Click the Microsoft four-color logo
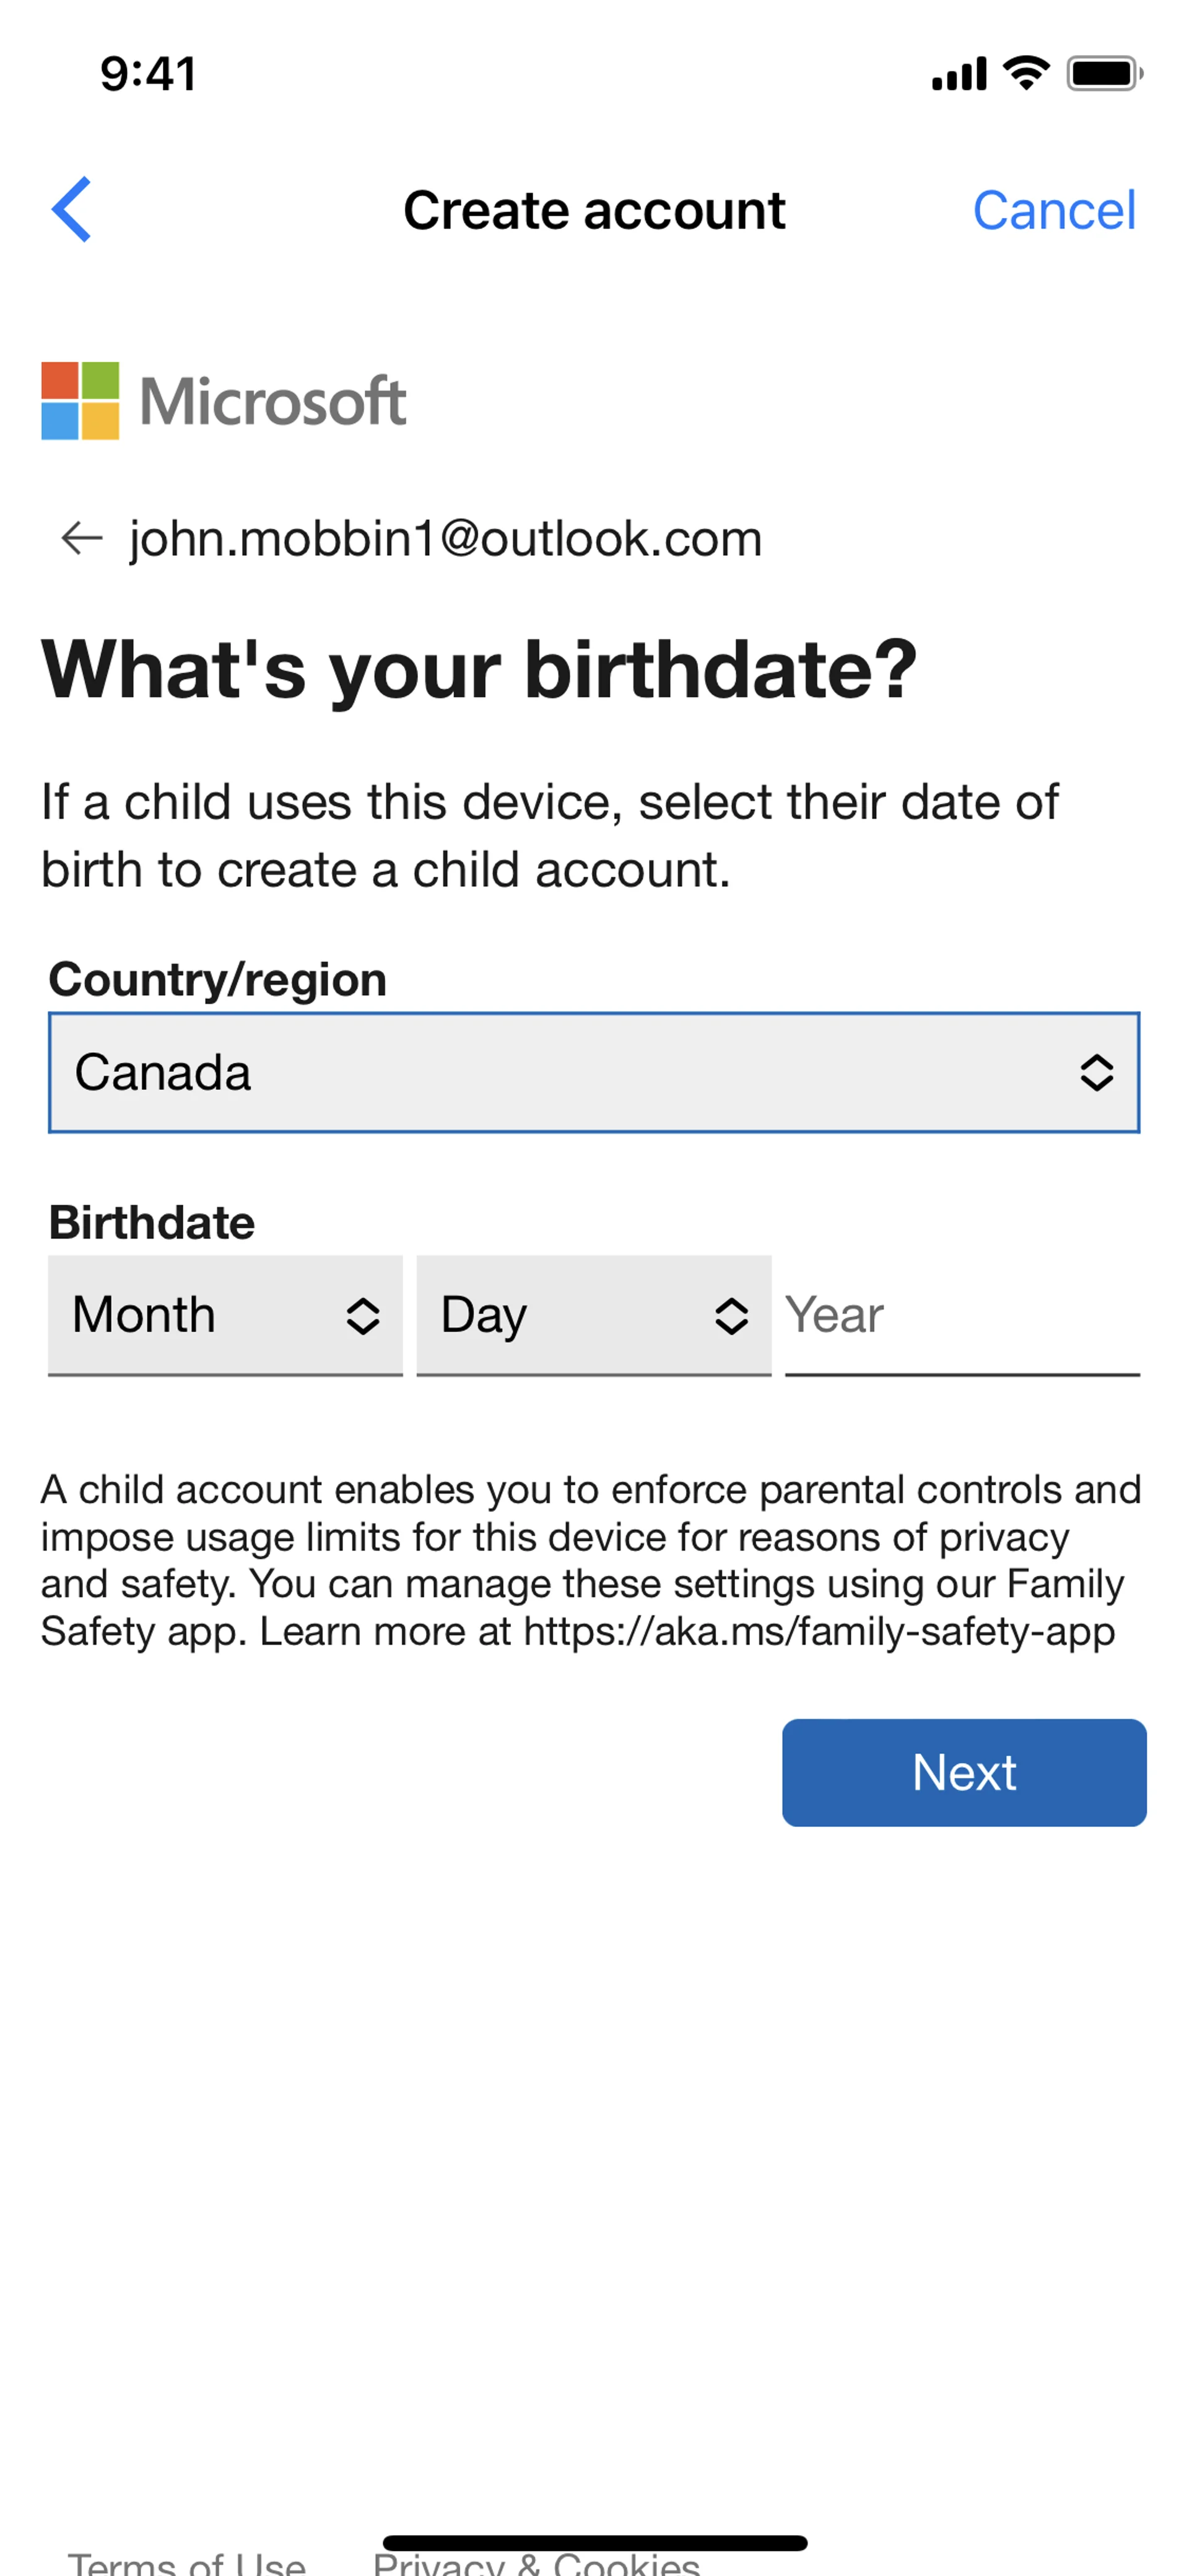The height and width of the screenshot is (2576, 1189). tap(80, 401)
